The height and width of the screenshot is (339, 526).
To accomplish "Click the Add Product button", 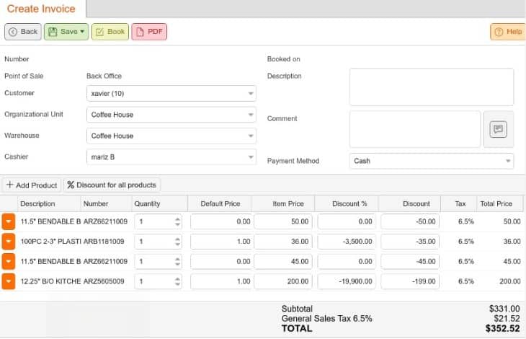I will [x=32, y=185].
